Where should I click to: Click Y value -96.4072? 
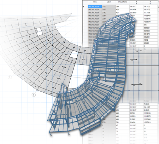click(150, 34)
